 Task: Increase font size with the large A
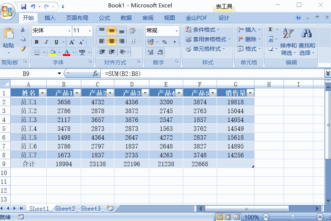click(x=72, y=42)
